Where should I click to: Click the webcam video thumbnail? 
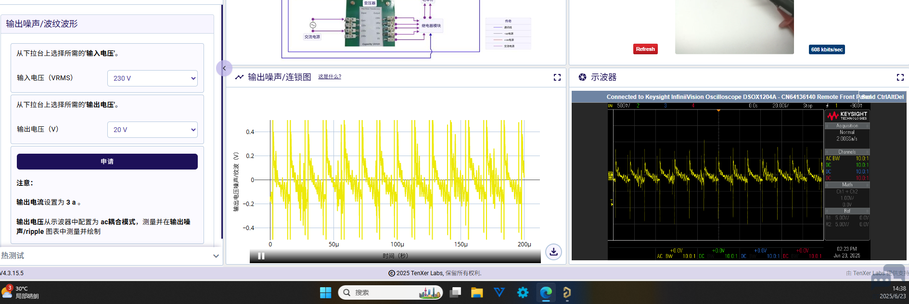pos(734,27)
